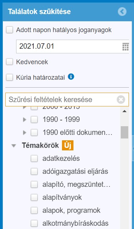Select the alapítványok topic item
Viewport: 134px width, 229px height.
[x=62, y=198]
